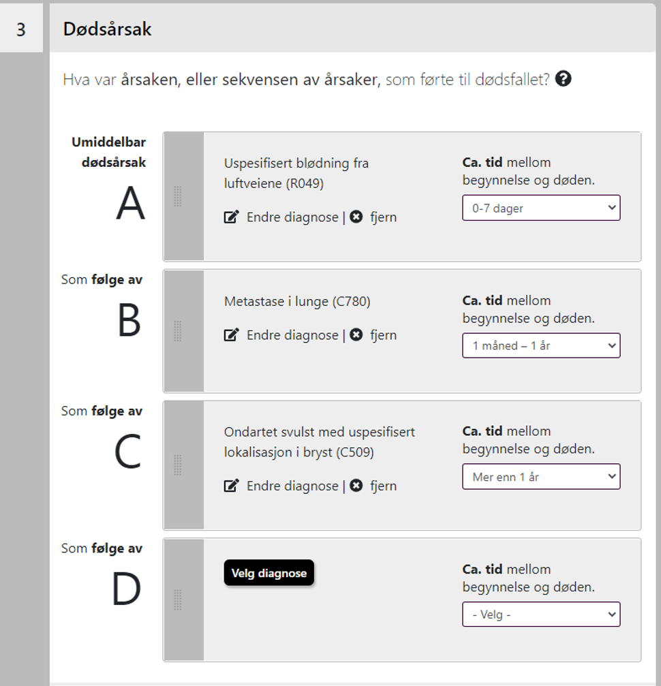Viewport: 661px width, 686px height.
Task: Grab the drag handle of row A
Action: pos(178,196)
